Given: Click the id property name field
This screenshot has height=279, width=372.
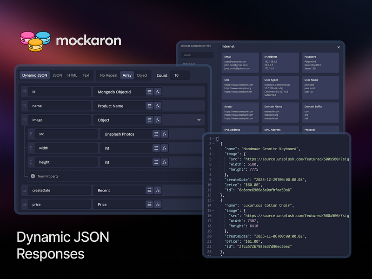Looking at the screenshot, I should pos(60,92).
